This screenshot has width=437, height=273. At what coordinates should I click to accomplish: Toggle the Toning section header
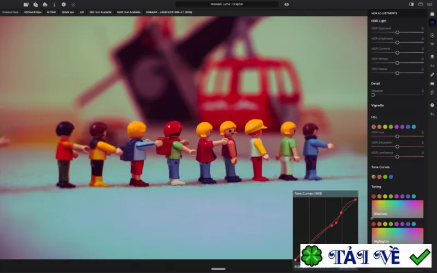click(x=376, y=187)
